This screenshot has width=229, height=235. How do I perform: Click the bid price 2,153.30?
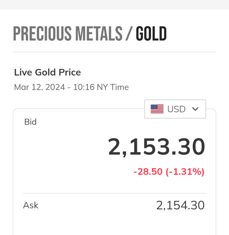pos(156,147)
